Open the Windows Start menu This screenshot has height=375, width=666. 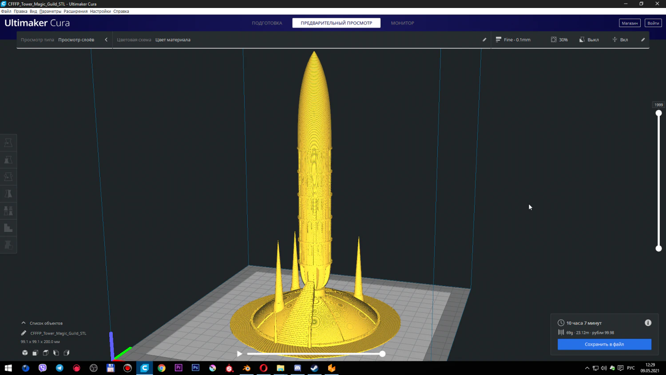pyautogui.click(x=8, y=368)
